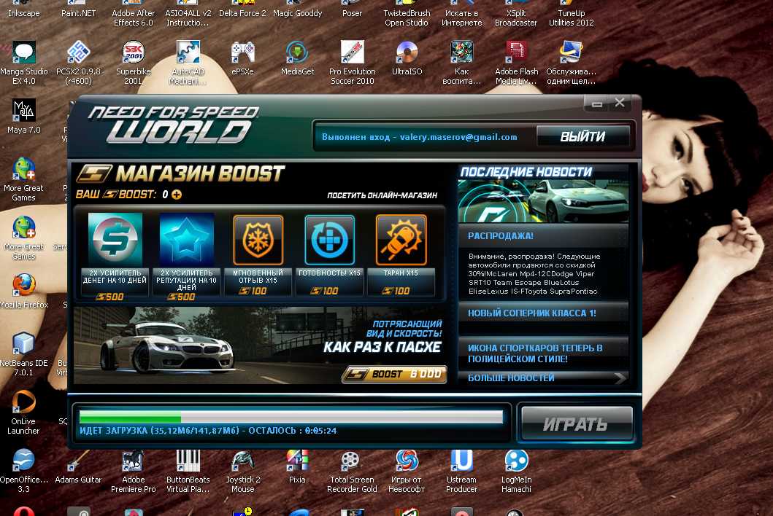Open the BOOST 6 000 car offer
The width and height of the screenshot is (773, 516).
tap(394, 374)
